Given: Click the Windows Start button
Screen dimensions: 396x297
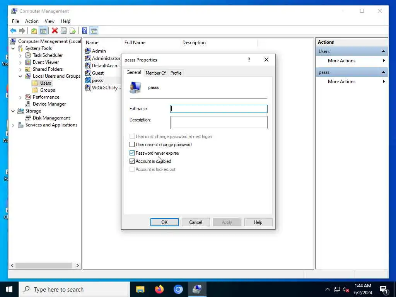Looking at the screenshot, I should click(x=9, y=289).
